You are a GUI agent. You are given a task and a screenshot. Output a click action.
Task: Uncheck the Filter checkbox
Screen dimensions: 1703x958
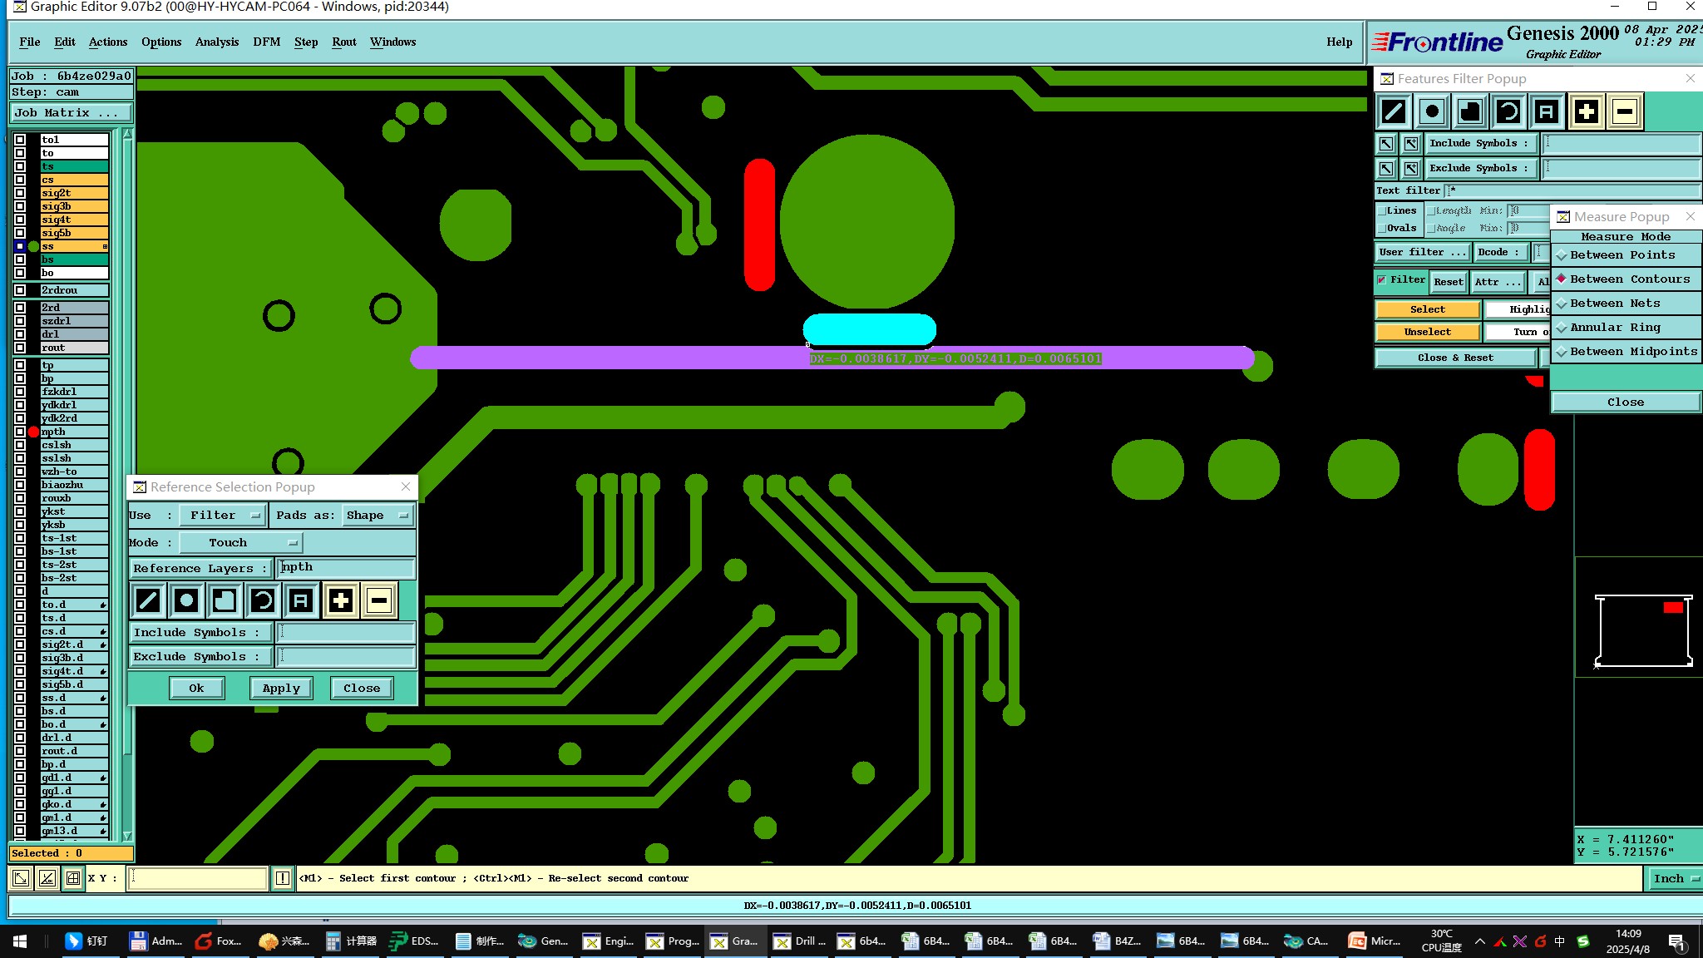coord(1382,280)
